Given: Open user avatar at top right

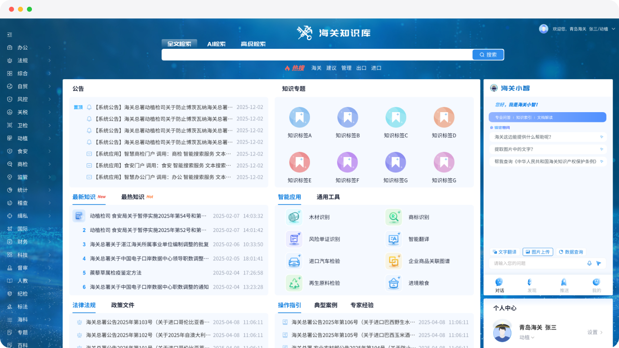Looking at the screenshot, I should 544,29.
